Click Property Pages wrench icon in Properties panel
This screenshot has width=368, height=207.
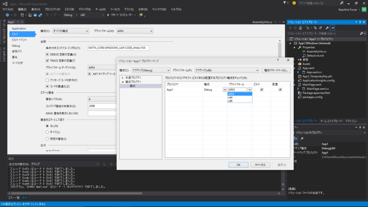coord(302,138)
